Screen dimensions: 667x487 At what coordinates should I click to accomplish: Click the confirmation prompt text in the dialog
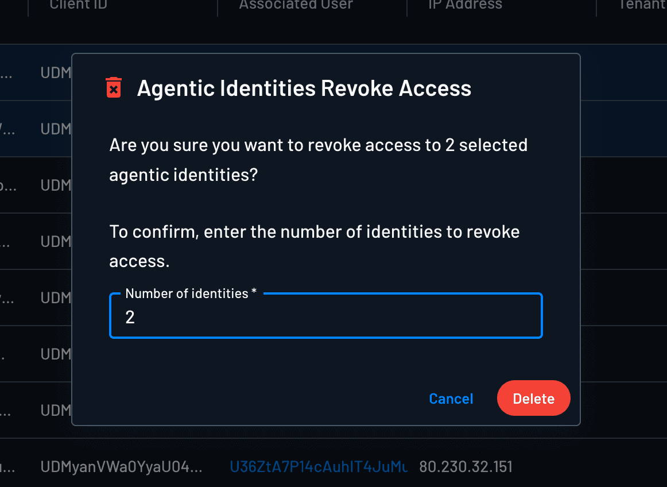pos(314,245)
